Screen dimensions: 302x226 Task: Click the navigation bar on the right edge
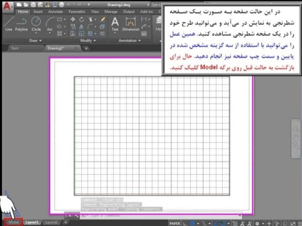pyautogui.click(x=295, y=139)
